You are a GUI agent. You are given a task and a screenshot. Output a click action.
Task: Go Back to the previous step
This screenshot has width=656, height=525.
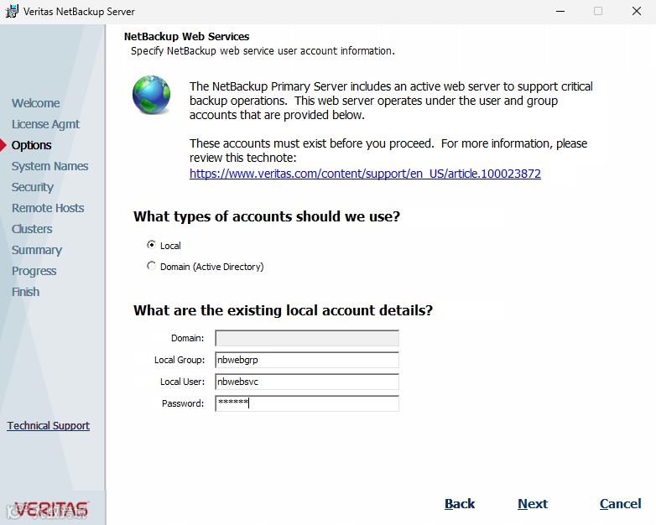[x=460, y=504]
